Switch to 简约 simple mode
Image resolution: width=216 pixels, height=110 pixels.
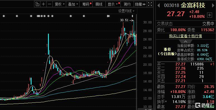(x=127, y=4)
